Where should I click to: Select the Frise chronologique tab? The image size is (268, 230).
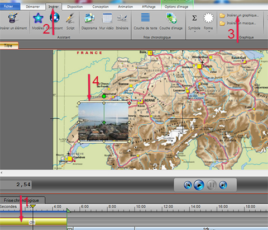(x=22, y=200)
